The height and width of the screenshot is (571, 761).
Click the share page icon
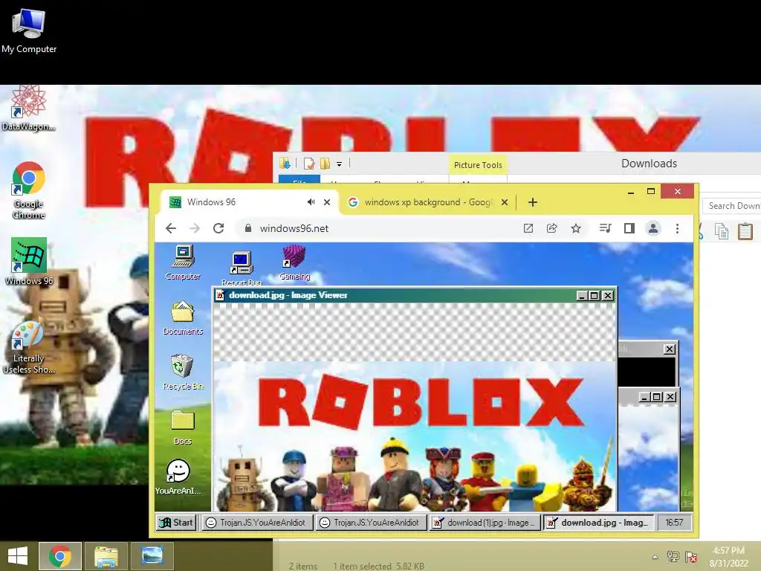[x=552, y=228]
